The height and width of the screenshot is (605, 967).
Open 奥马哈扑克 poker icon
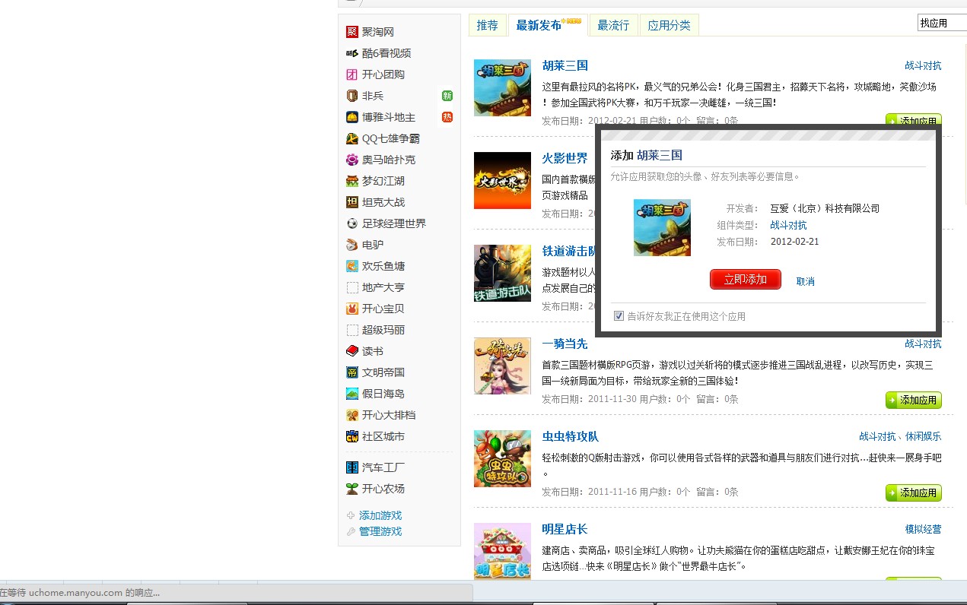click(351, 160)
